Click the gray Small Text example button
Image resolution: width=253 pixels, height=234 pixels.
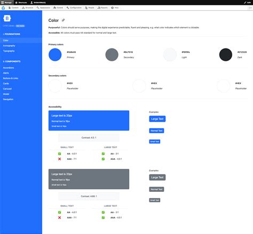(155, 200)
